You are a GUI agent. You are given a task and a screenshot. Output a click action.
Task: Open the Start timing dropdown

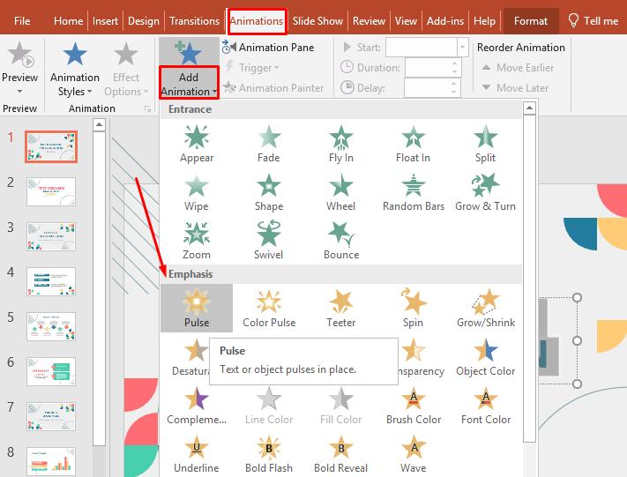[463, 48]
